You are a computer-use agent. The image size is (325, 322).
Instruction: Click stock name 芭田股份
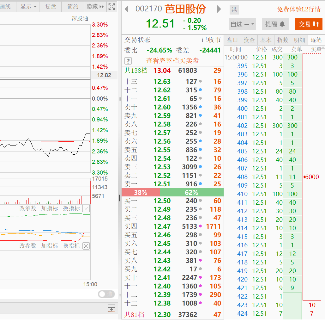coord(185,9)
